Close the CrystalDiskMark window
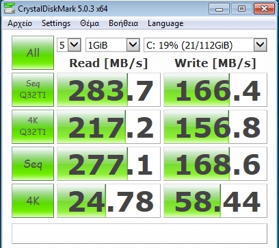Image resolution: width=279 pixels, height=248 pixels. pos(264,9)
